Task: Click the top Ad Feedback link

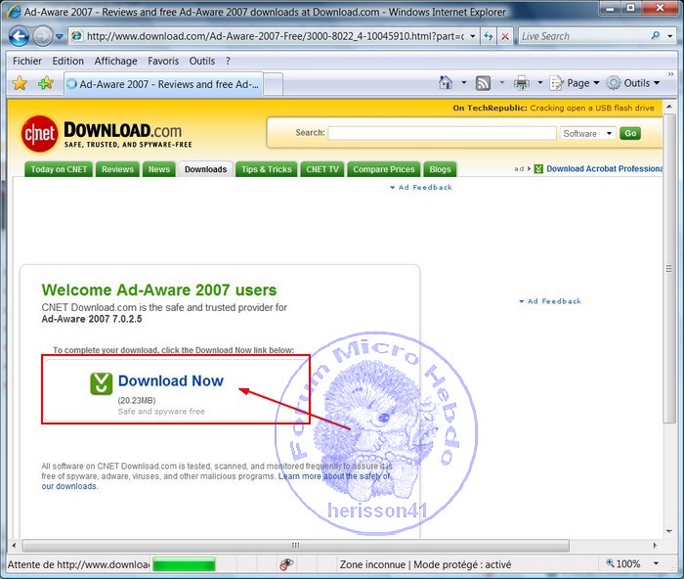Action: tap(421, 188)
